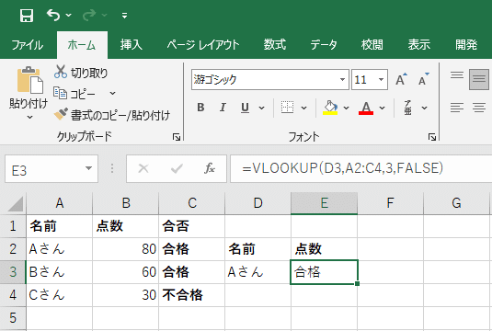Increase the font size
The width and height of the screenshot is (492, 331).
401,80
